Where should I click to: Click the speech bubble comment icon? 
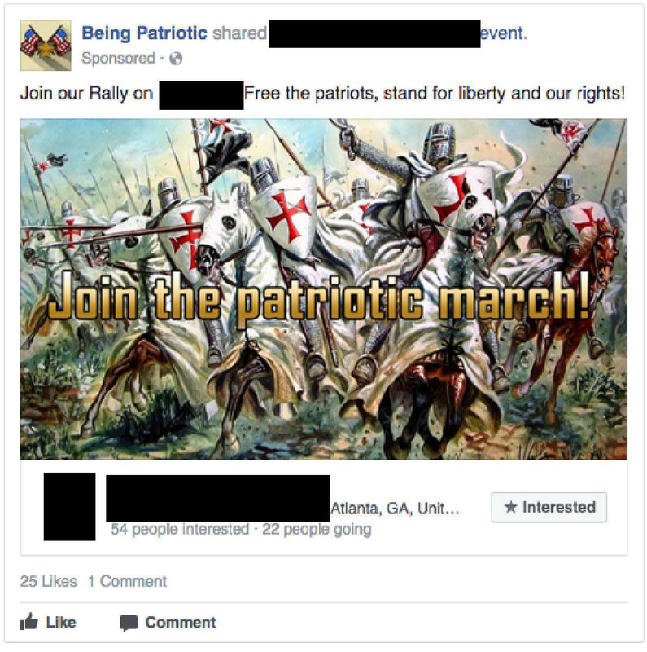(129, 623)
